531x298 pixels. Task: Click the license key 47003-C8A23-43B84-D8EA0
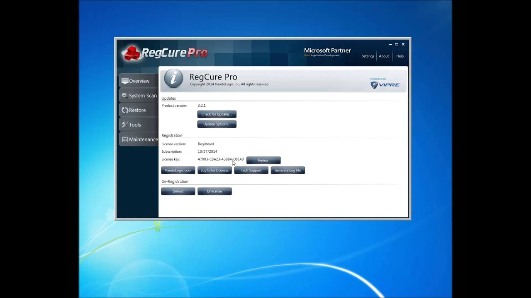click(221, 159)
